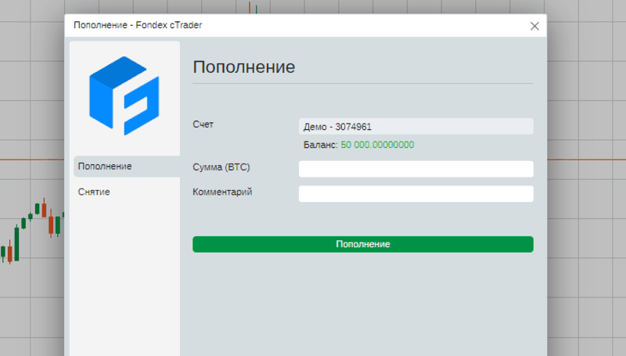The height and width of the screenshot is (356, 626).
Task: Click the Баланс: label text
Action: tap(321, 145)
